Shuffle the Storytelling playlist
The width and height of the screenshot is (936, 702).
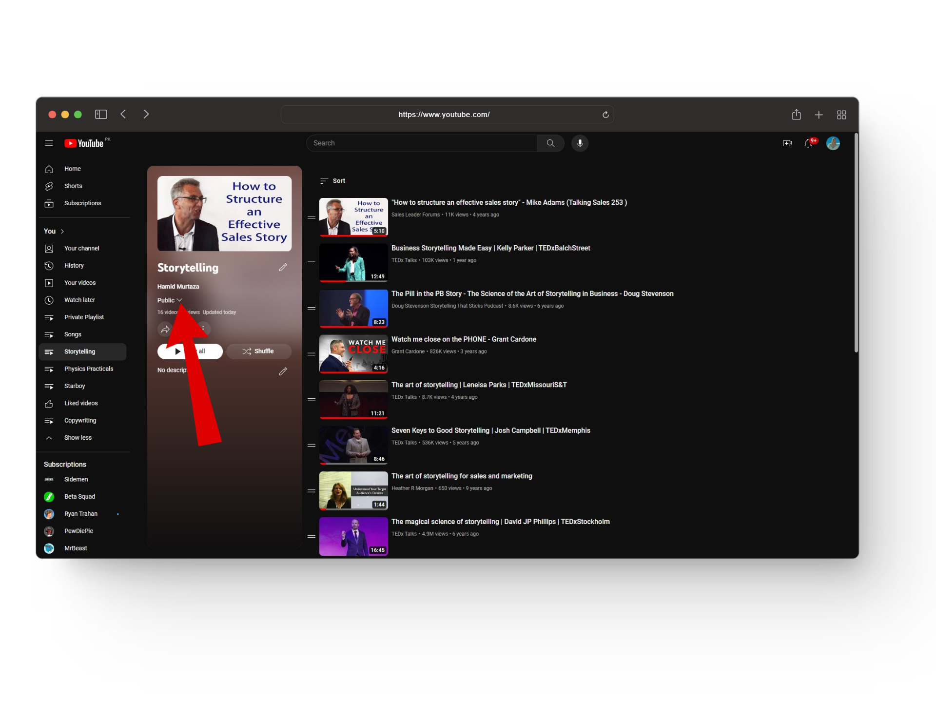point(259,351)
